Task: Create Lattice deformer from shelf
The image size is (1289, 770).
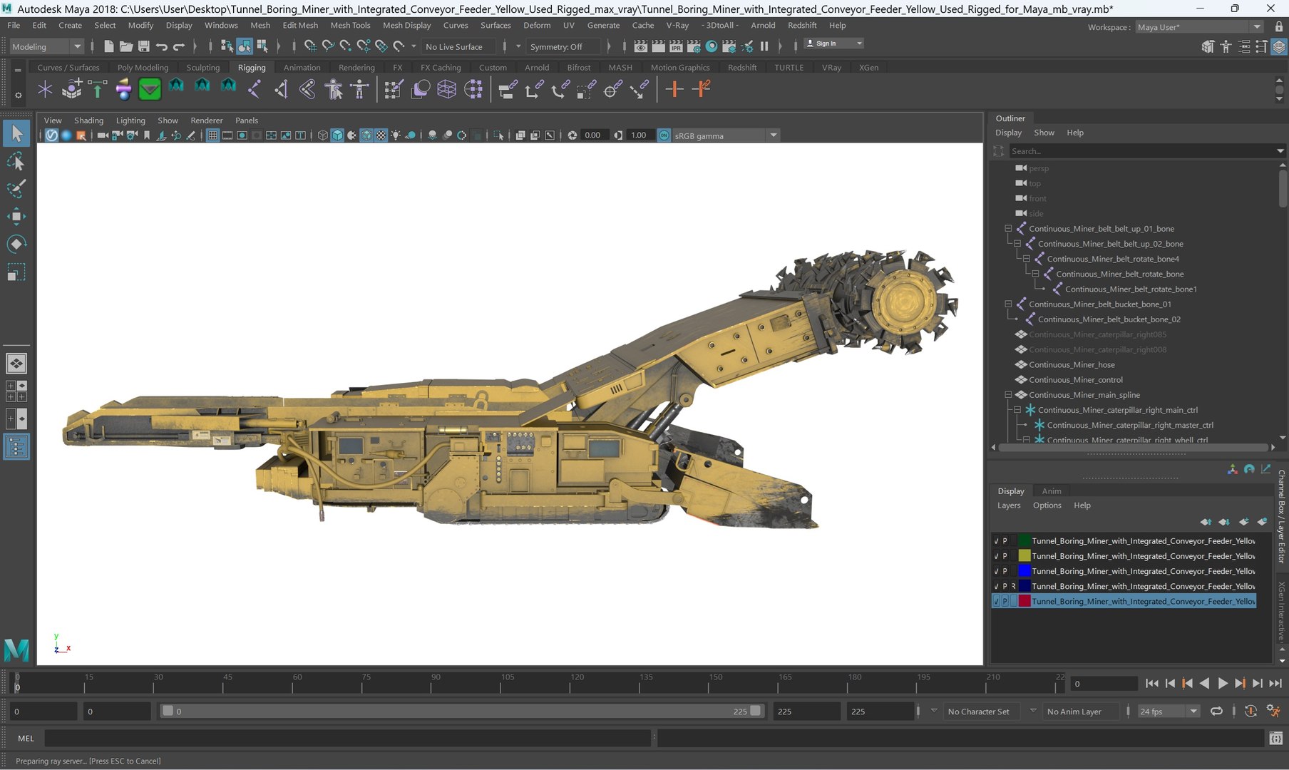Action: (x=447, y=89)
